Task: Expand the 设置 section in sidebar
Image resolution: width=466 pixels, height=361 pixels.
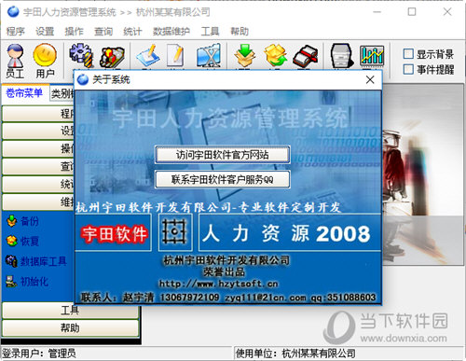Action: point(38,131)
